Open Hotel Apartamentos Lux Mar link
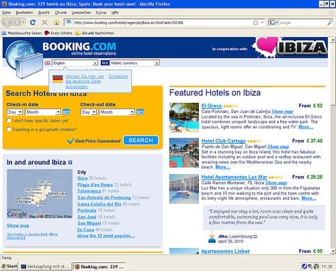 [234, 177]
